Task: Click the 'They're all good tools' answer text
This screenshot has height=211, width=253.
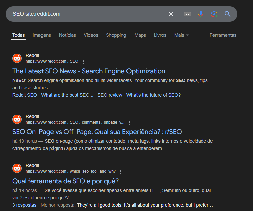Action: [x=145, y=205]
